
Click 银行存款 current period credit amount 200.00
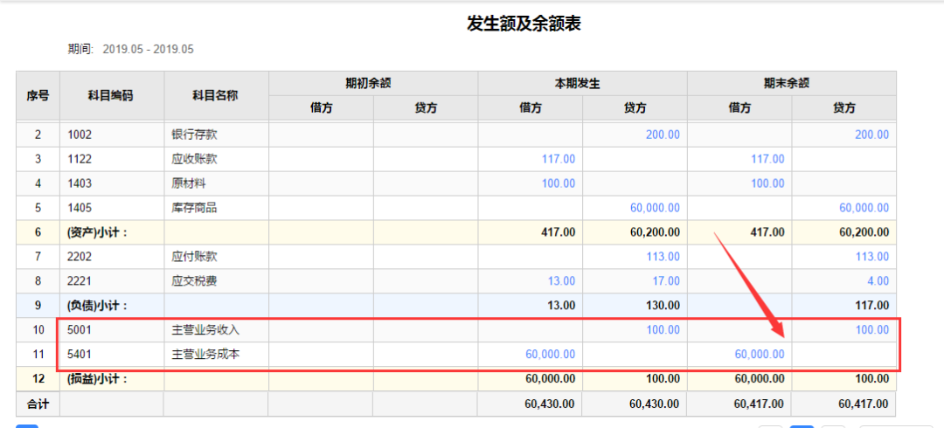[662, 135]
